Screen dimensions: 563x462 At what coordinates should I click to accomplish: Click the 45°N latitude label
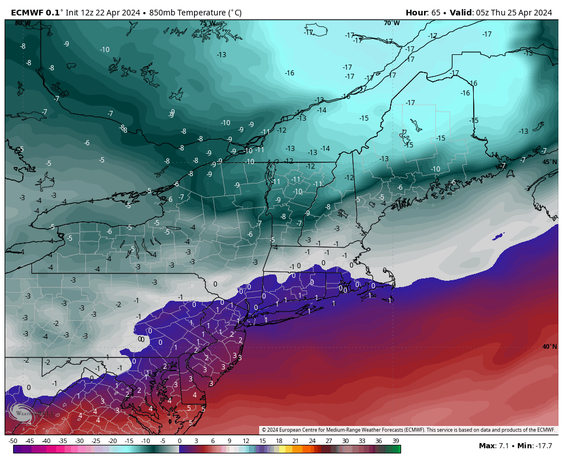click(549, 162)
